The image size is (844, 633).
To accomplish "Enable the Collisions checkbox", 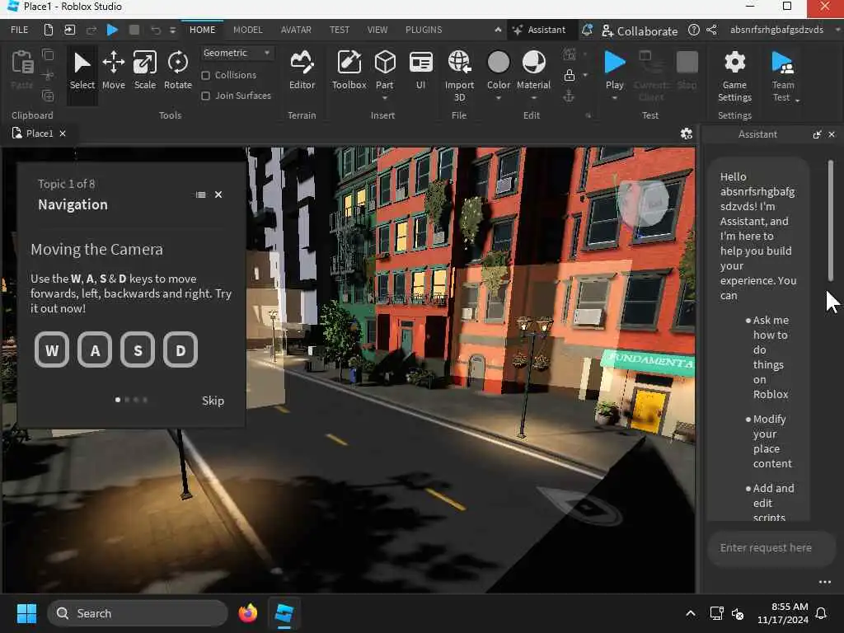I will 206,75.
